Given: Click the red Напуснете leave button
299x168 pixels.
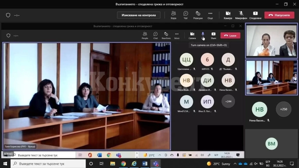Looking at the screenshot, I should coord(279,15).
